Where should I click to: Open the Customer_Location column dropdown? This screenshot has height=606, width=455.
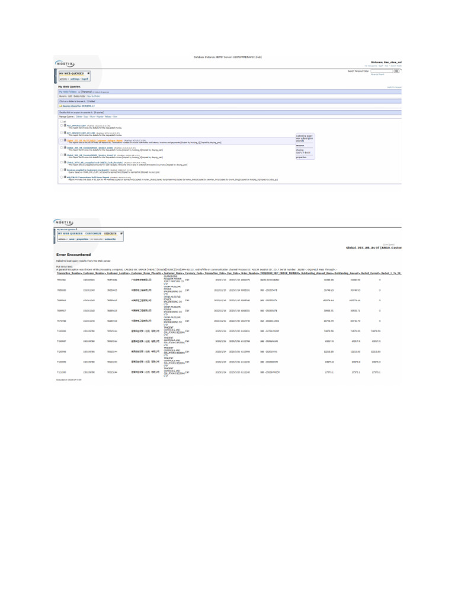pyautogui.click(x=130, y=273)
